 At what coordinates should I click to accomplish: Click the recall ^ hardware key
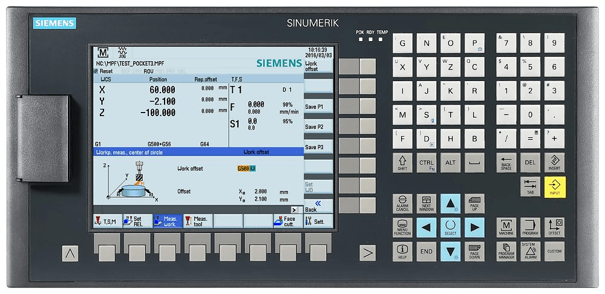[70, 253]
